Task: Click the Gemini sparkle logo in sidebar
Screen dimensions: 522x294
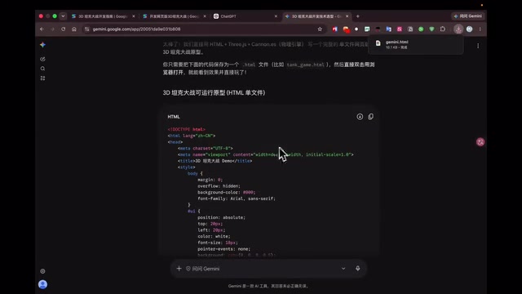Action: (42, 45)
